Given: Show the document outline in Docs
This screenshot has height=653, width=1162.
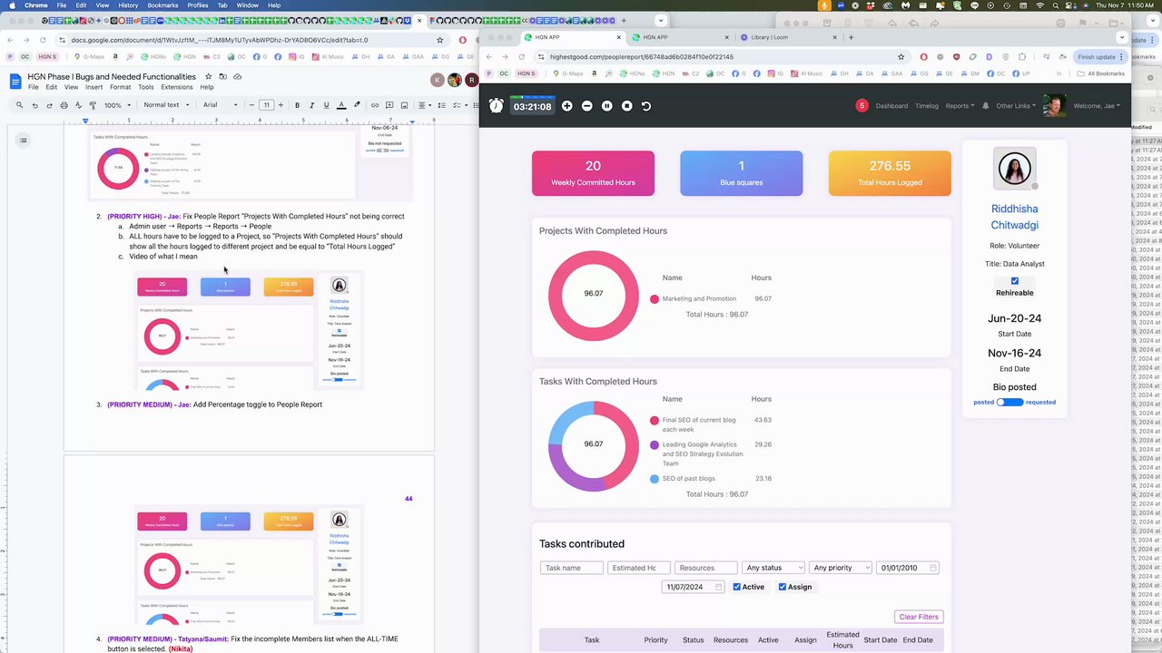Looking at the screenshot, I should [x=23, y=140].
